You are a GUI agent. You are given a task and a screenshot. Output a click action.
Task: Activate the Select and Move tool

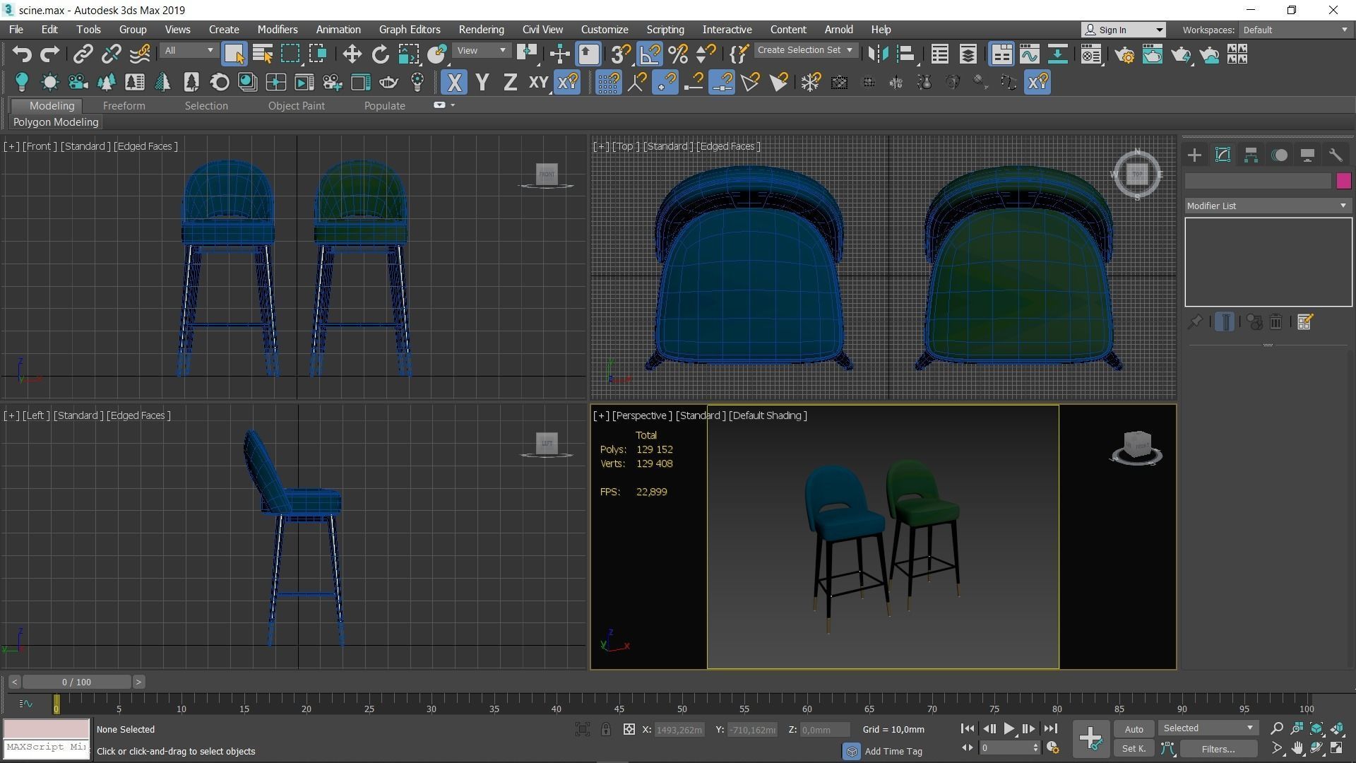coord(352,54)
